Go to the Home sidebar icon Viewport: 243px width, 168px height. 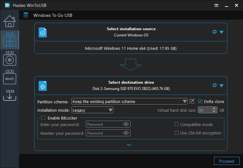click(10, 21)
